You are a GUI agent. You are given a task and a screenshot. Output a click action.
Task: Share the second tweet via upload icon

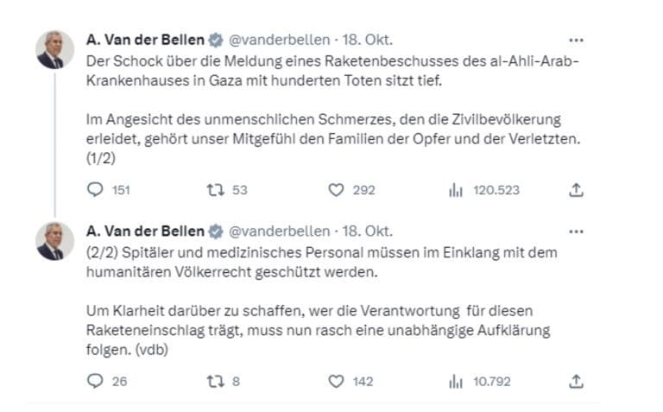pos(576,382)
